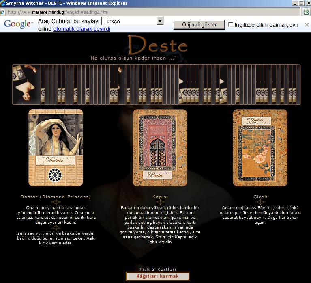Screen dimensions: 311x283
Task: Close the Google translation bar
Action: pos(307,25)
